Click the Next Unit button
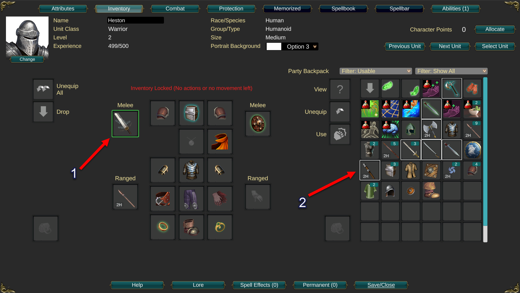 point(450,46)
